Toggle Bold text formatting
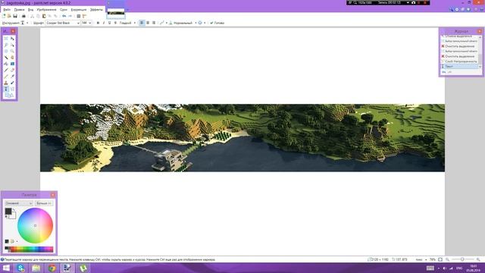485x273 pixels. [98, 23]
